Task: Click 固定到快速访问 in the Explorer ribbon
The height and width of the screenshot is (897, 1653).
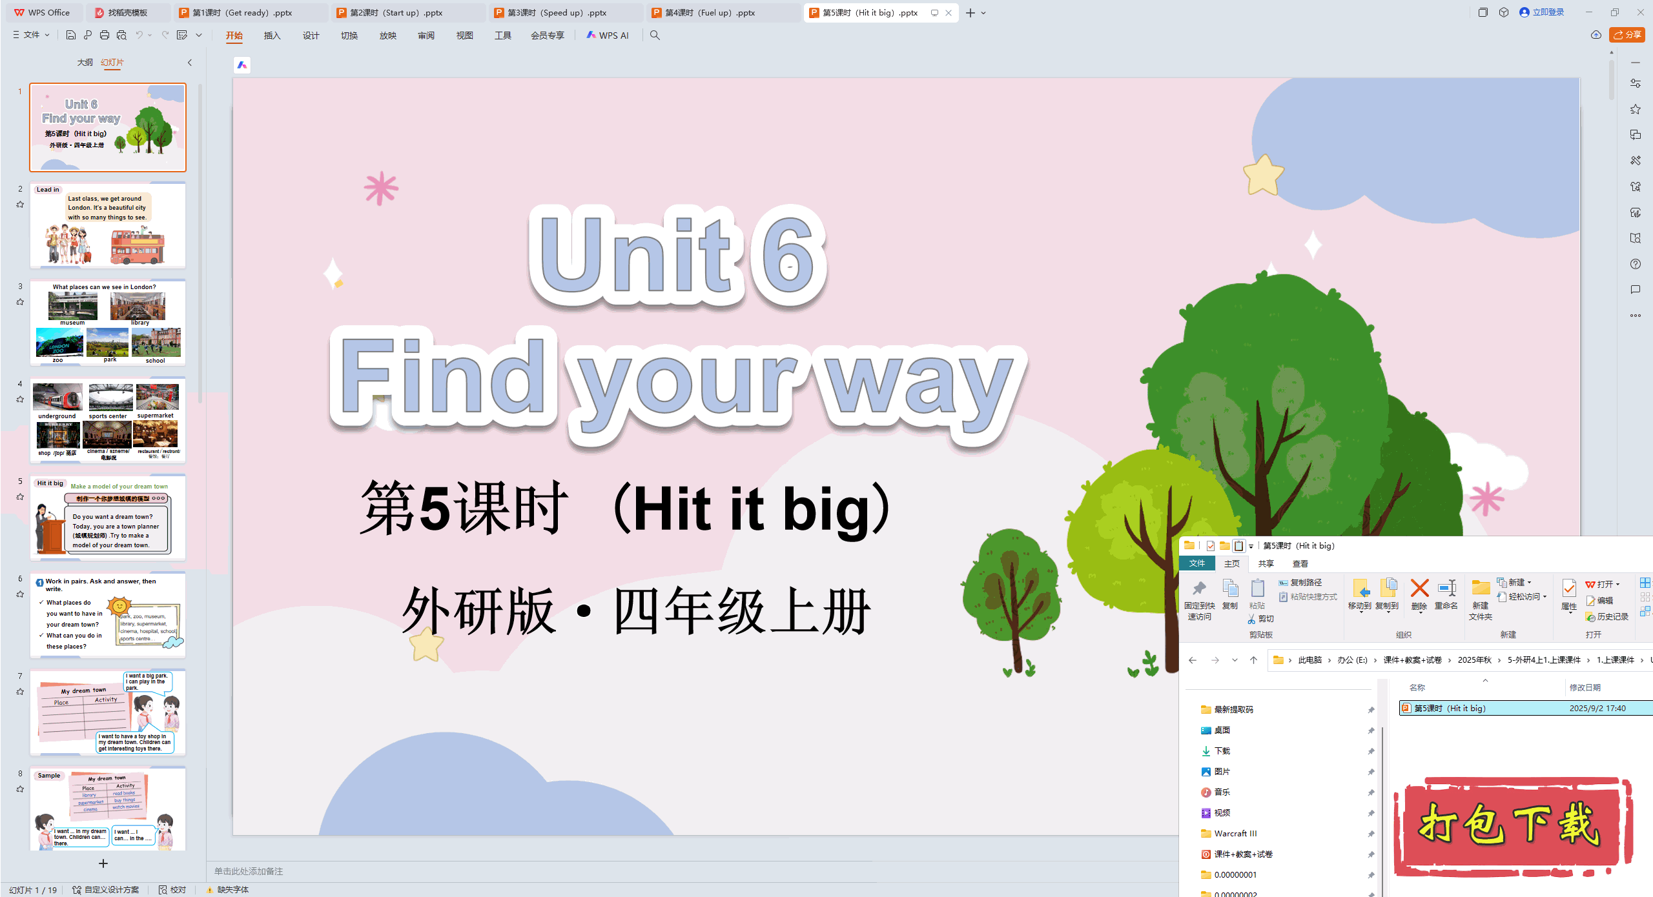Action: (x=1198, y=599)
